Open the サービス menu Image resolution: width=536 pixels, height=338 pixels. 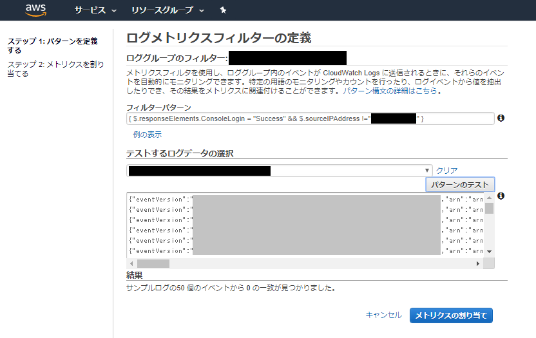coord(95,10)
